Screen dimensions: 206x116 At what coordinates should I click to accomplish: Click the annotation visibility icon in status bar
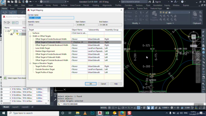[152, 108]
